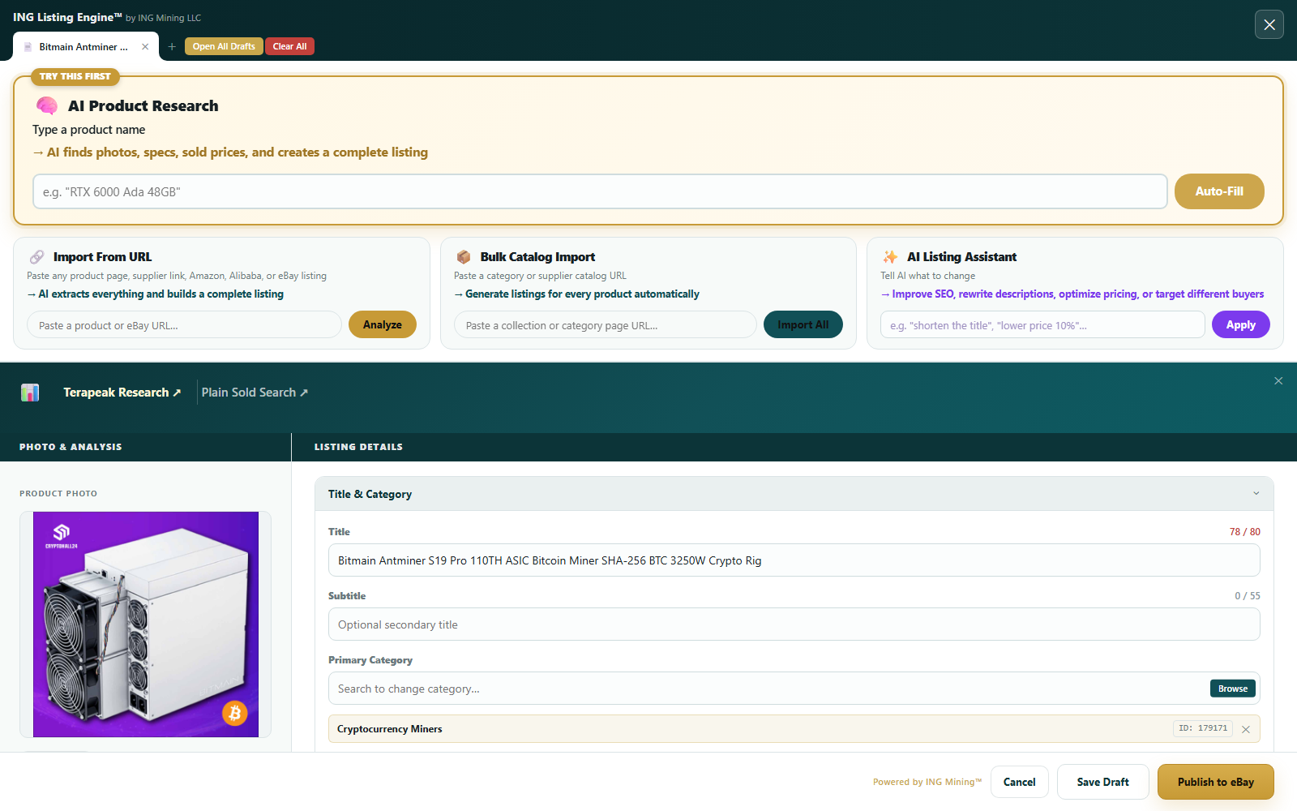Click the Cryptocurrency Miners category label

click(390, 729)
